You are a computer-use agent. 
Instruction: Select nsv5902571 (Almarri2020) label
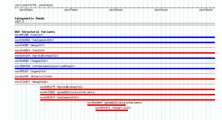click(x=113, y=108)
